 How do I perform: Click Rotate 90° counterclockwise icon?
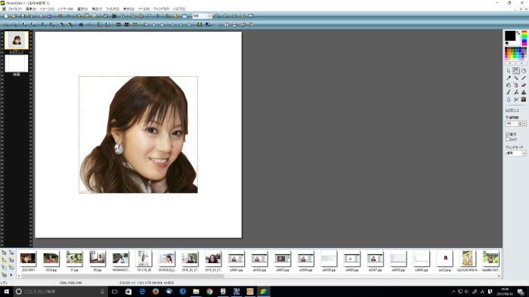243,25
